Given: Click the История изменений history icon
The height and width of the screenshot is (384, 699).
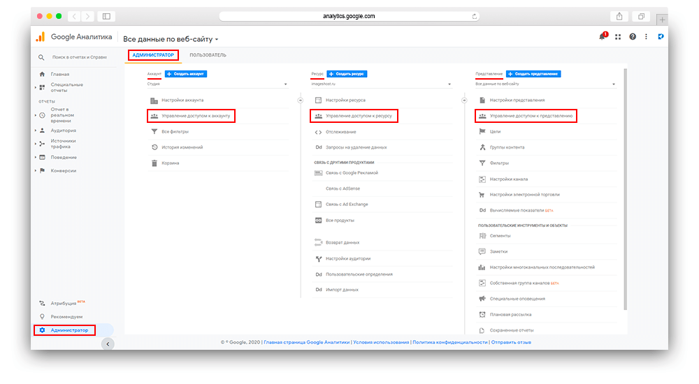Looking at the screenshot, I should point(154,147).
